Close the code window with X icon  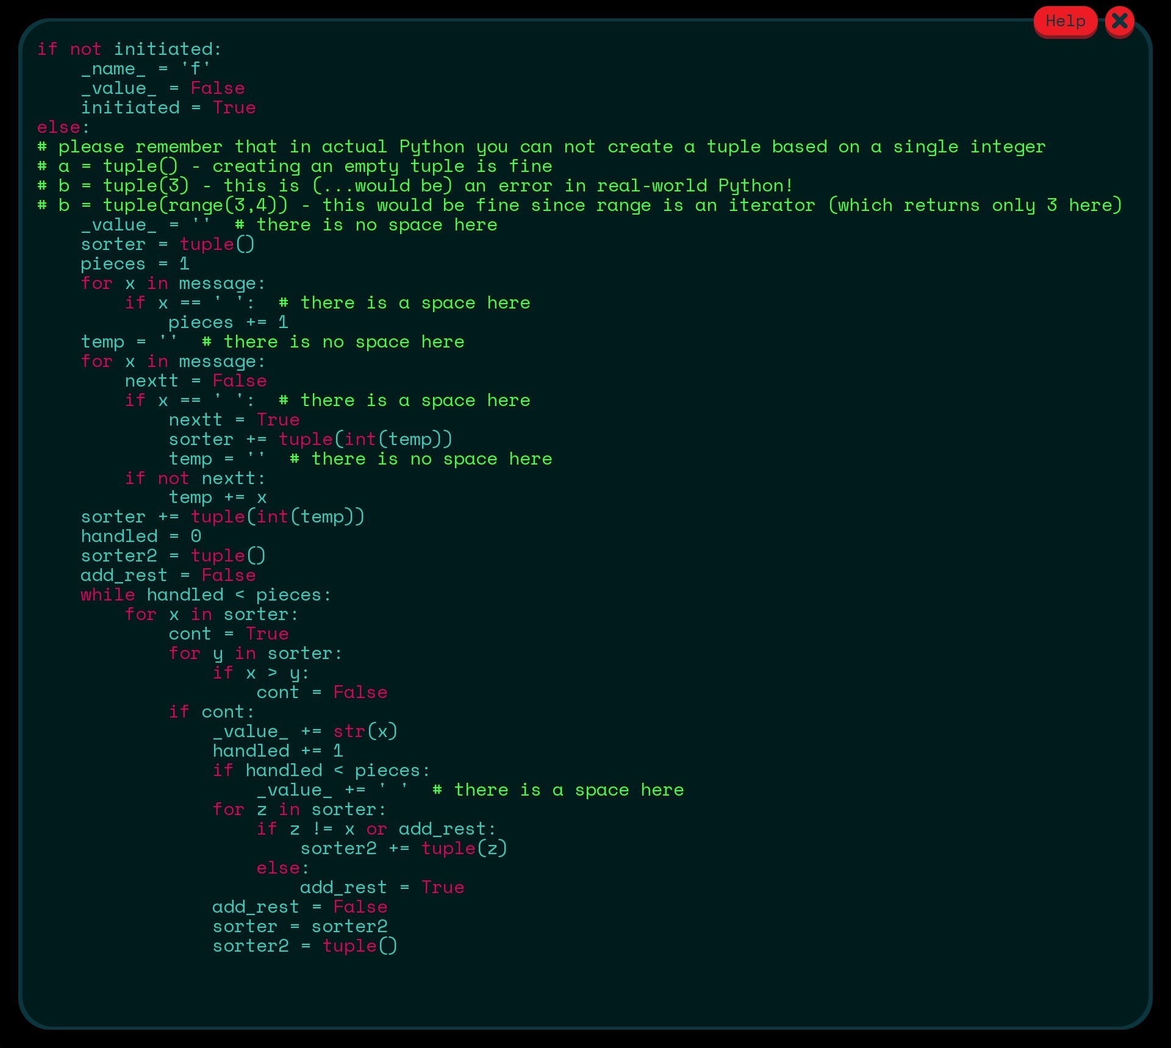1119,21
